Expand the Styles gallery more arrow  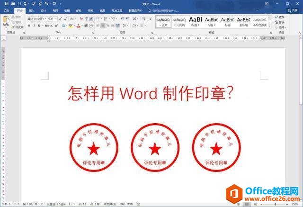[270, 27]
